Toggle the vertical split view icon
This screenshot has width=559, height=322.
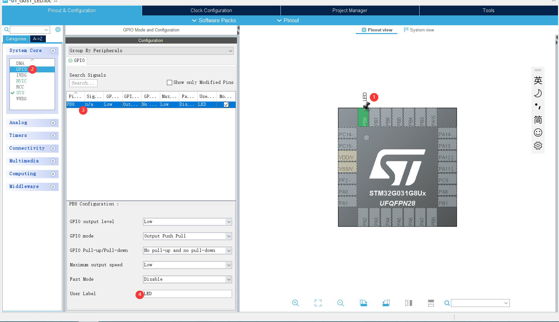pyautogui.click(x=431, y=303)
